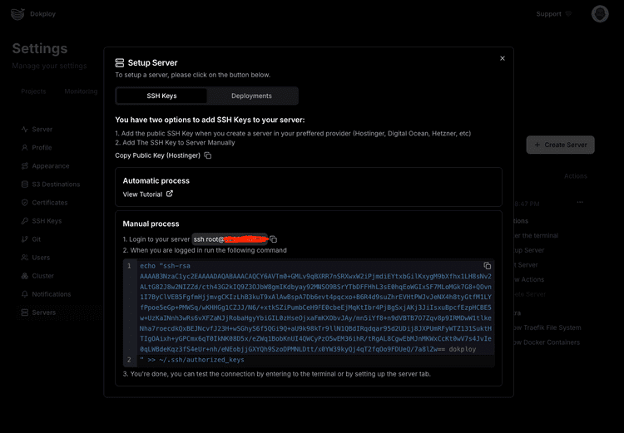Close the Setup Server dialog

click(503, 58)
